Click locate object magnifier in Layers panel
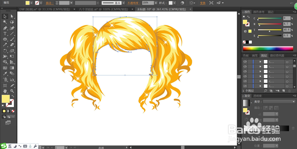 point(266,91)
